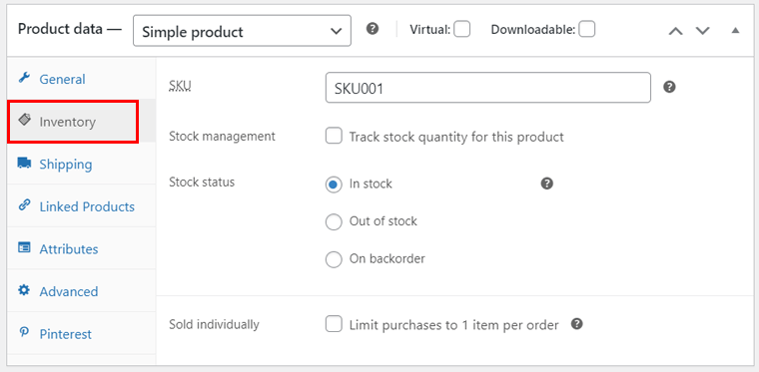
Task: Click help icon beside Limit purchases option
Action: tap(576, 324)
